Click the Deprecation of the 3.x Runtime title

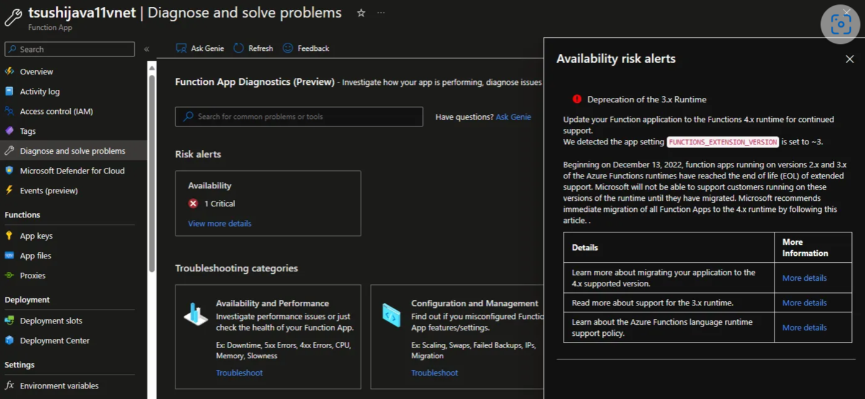click(x=647, y=99)
